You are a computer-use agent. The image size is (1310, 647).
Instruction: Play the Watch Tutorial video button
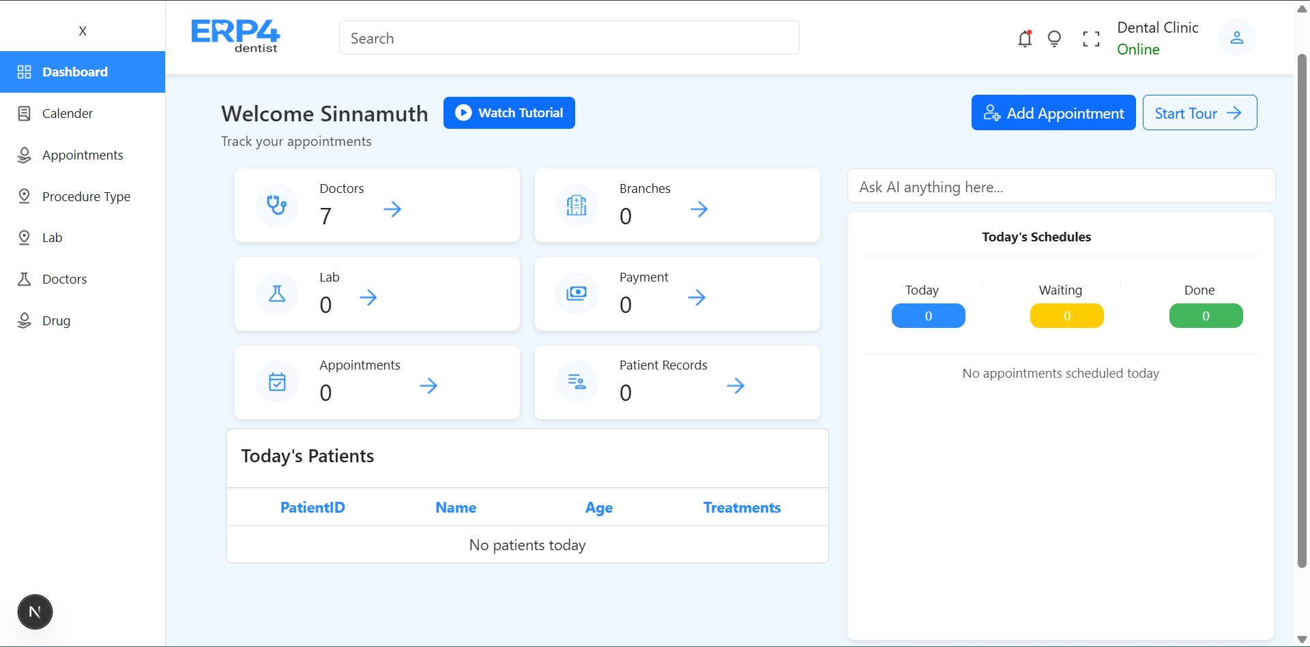point(509,112)
